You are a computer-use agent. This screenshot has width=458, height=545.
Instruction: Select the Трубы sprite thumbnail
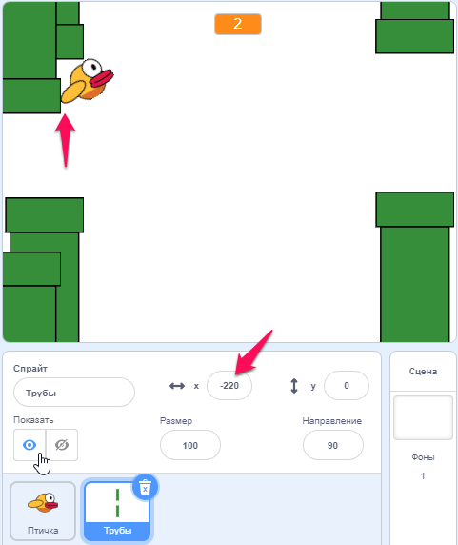point(117,512)
